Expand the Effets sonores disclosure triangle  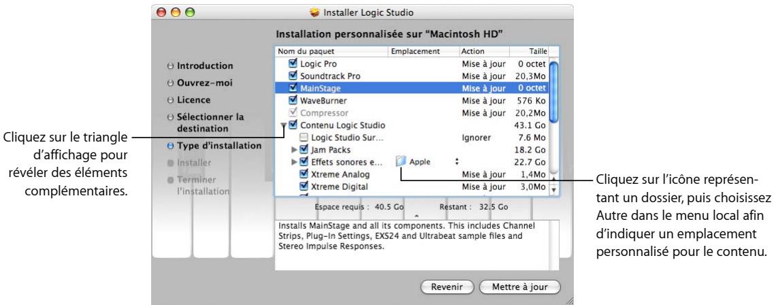click(x=295, y=162)
